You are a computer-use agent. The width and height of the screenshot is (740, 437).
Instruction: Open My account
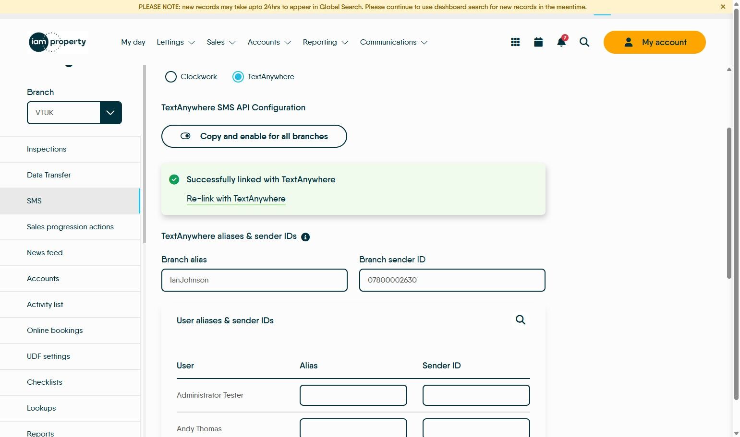click(655, 42)
